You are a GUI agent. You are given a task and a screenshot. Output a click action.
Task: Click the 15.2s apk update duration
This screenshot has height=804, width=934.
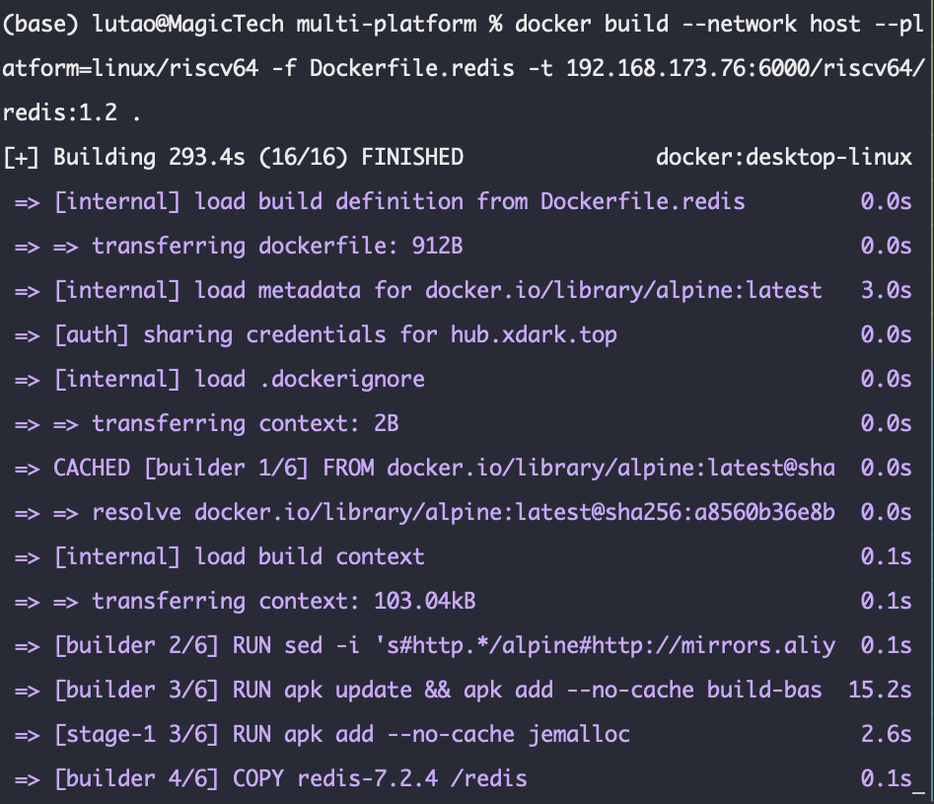(879, 690)
